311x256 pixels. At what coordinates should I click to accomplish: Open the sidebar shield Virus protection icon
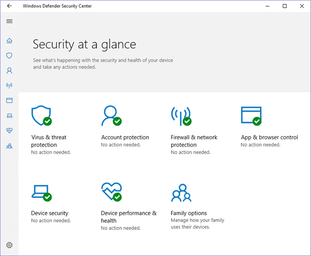9,56
